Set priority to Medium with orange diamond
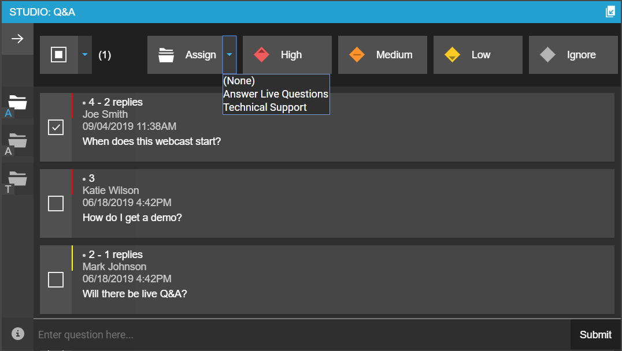 click(382, 55)
